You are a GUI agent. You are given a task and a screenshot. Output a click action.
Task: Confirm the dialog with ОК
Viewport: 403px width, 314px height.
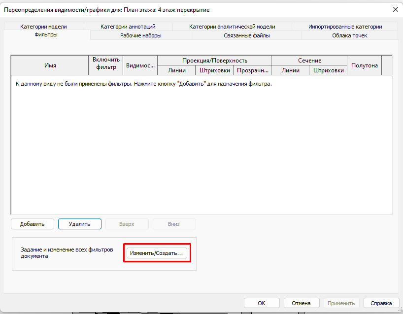tap(262, 303)
